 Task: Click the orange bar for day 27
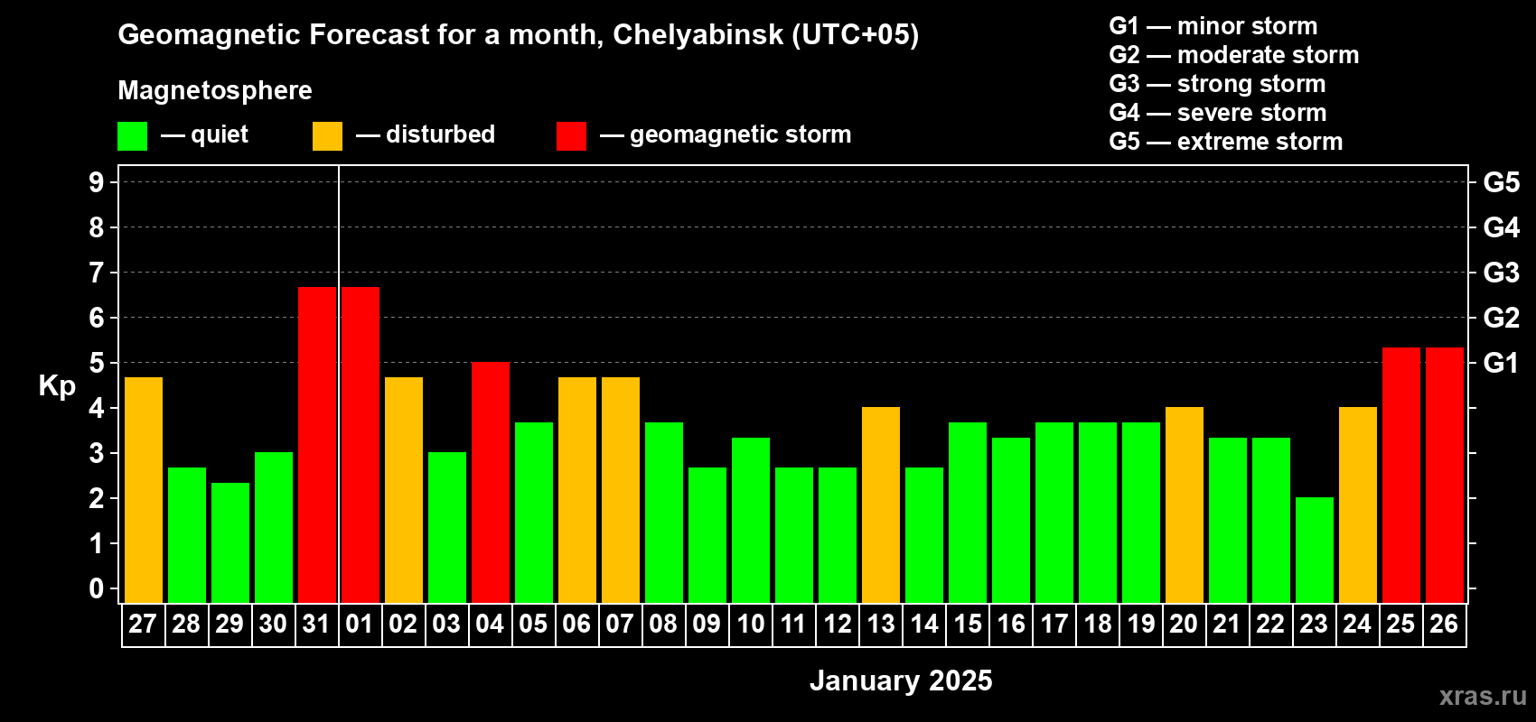(144, 490)
